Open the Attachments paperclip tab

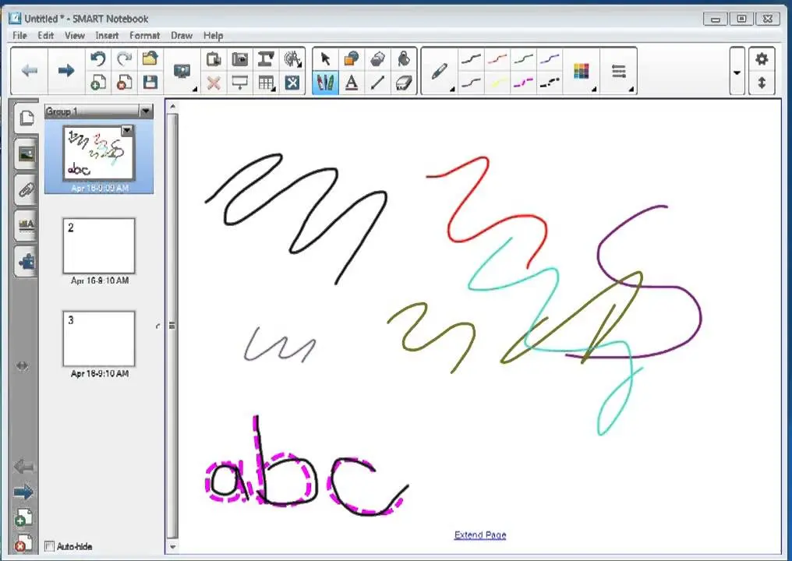click(26, 190)
